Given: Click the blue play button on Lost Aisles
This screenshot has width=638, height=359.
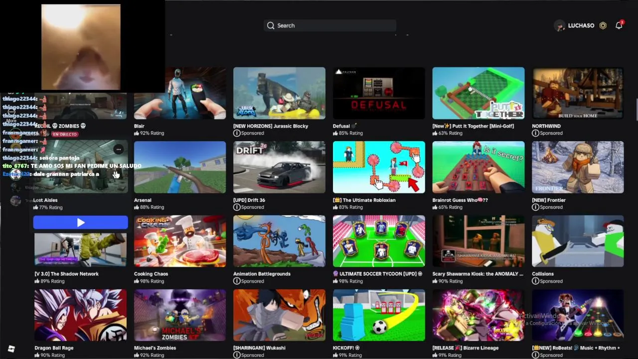Looking at the screenshot, I should [x=80, y=222].
